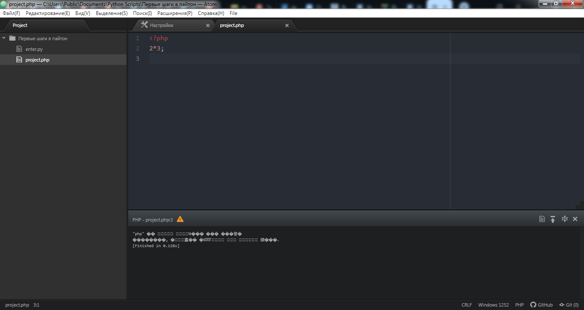584x310 pixels.
Task: Open the Расширения(P) menu
Action: [175, 13]
